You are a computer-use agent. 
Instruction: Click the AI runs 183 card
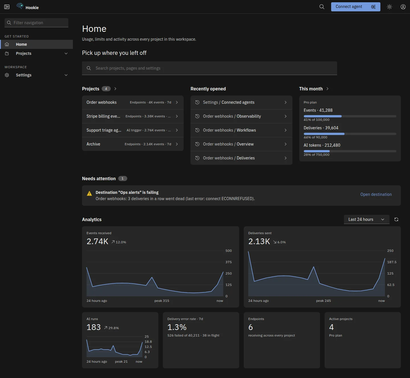pyautogui.click(x=120, y=340)
